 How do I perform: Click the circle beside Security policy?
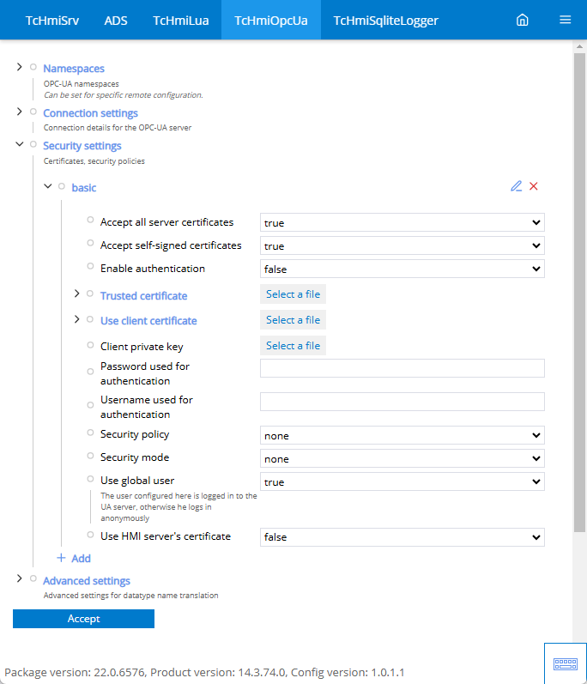pos(90,433)
